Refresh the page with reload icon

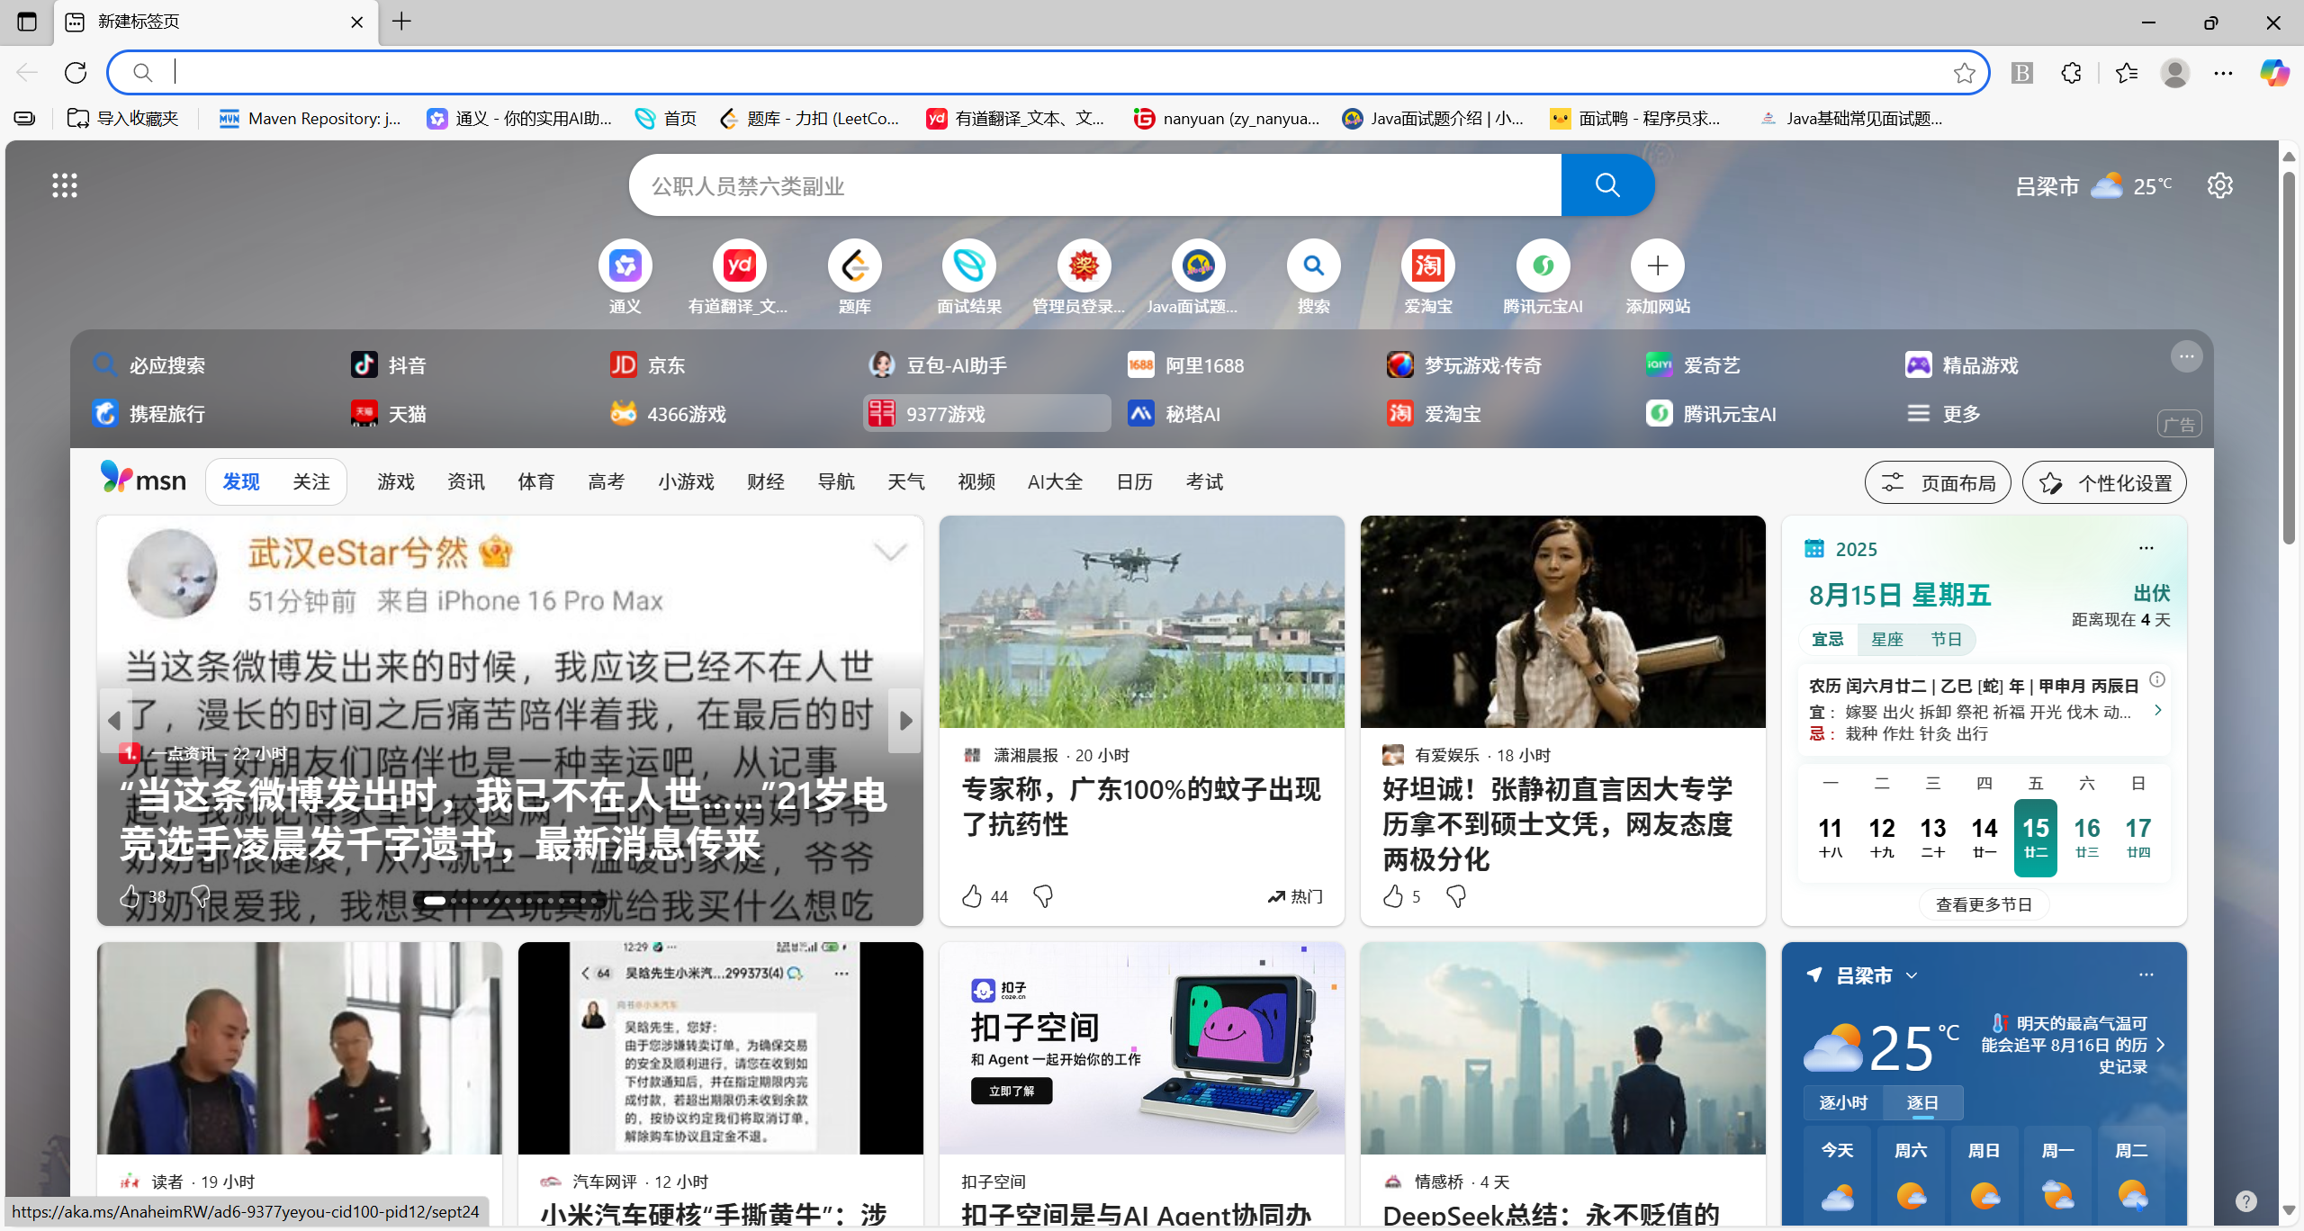pyautogui.click(x=76, y=73)
